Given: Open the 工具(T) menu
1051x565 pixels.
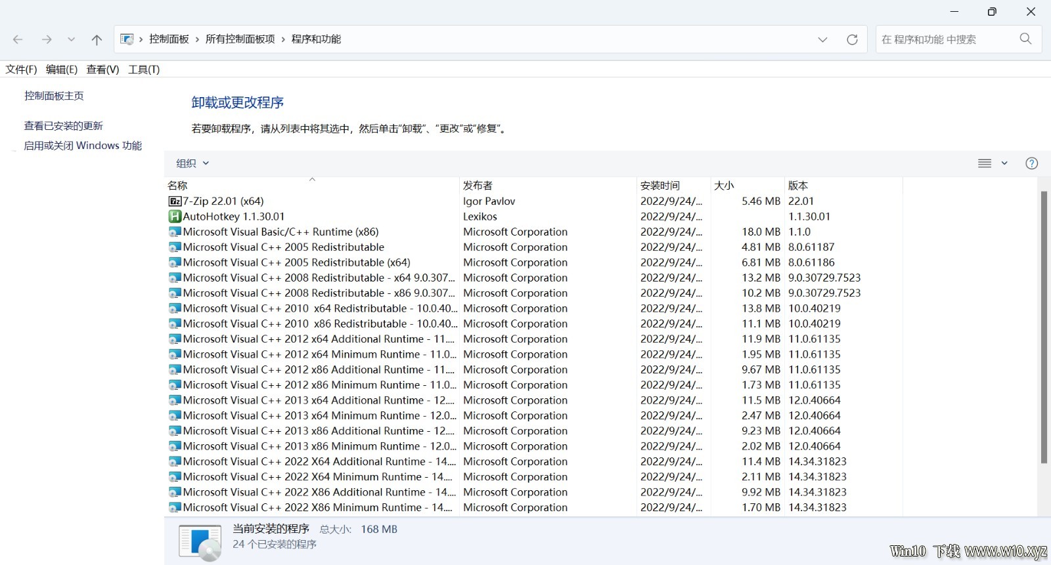Looking at the screenshot, I should pos(144,70).
